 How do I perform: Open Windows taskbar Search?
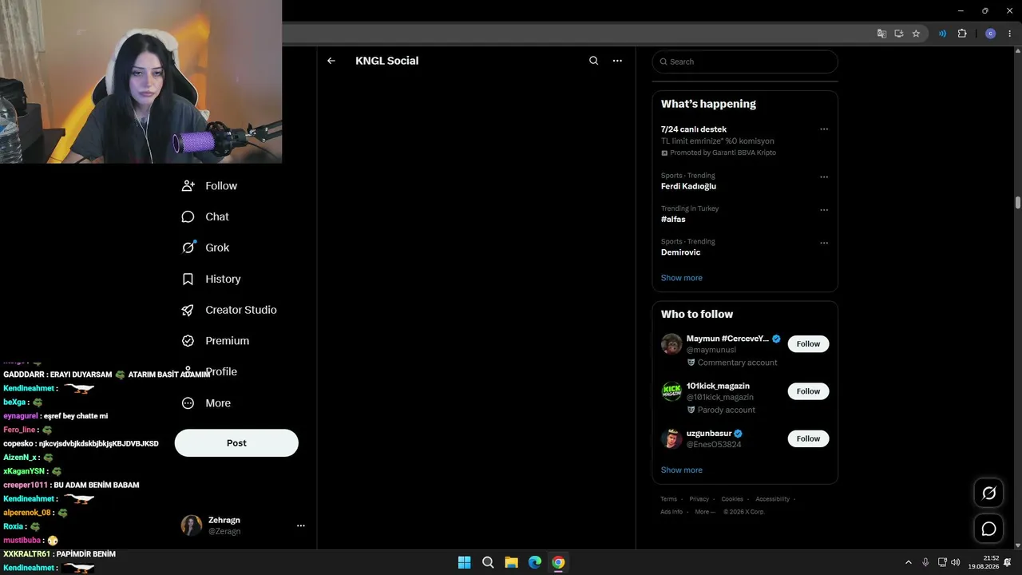click(488, 562)
